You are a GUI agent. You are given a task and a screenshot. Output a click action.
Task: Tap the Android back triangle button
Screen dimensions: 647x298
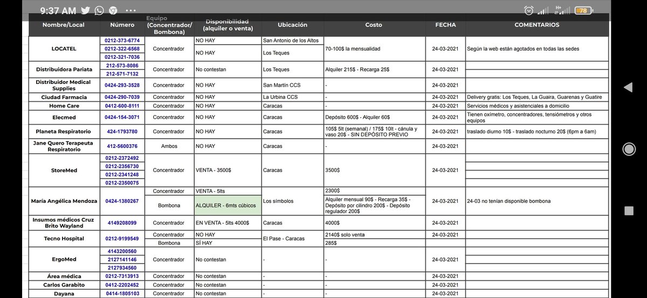(628, 88)
